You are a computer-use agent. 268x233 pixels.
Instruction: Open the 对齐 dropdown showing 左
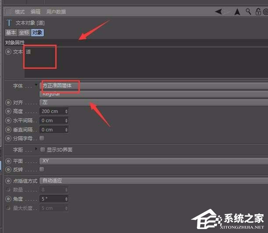[154, 102]
